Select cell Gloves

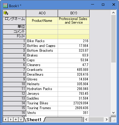point(42,80)
